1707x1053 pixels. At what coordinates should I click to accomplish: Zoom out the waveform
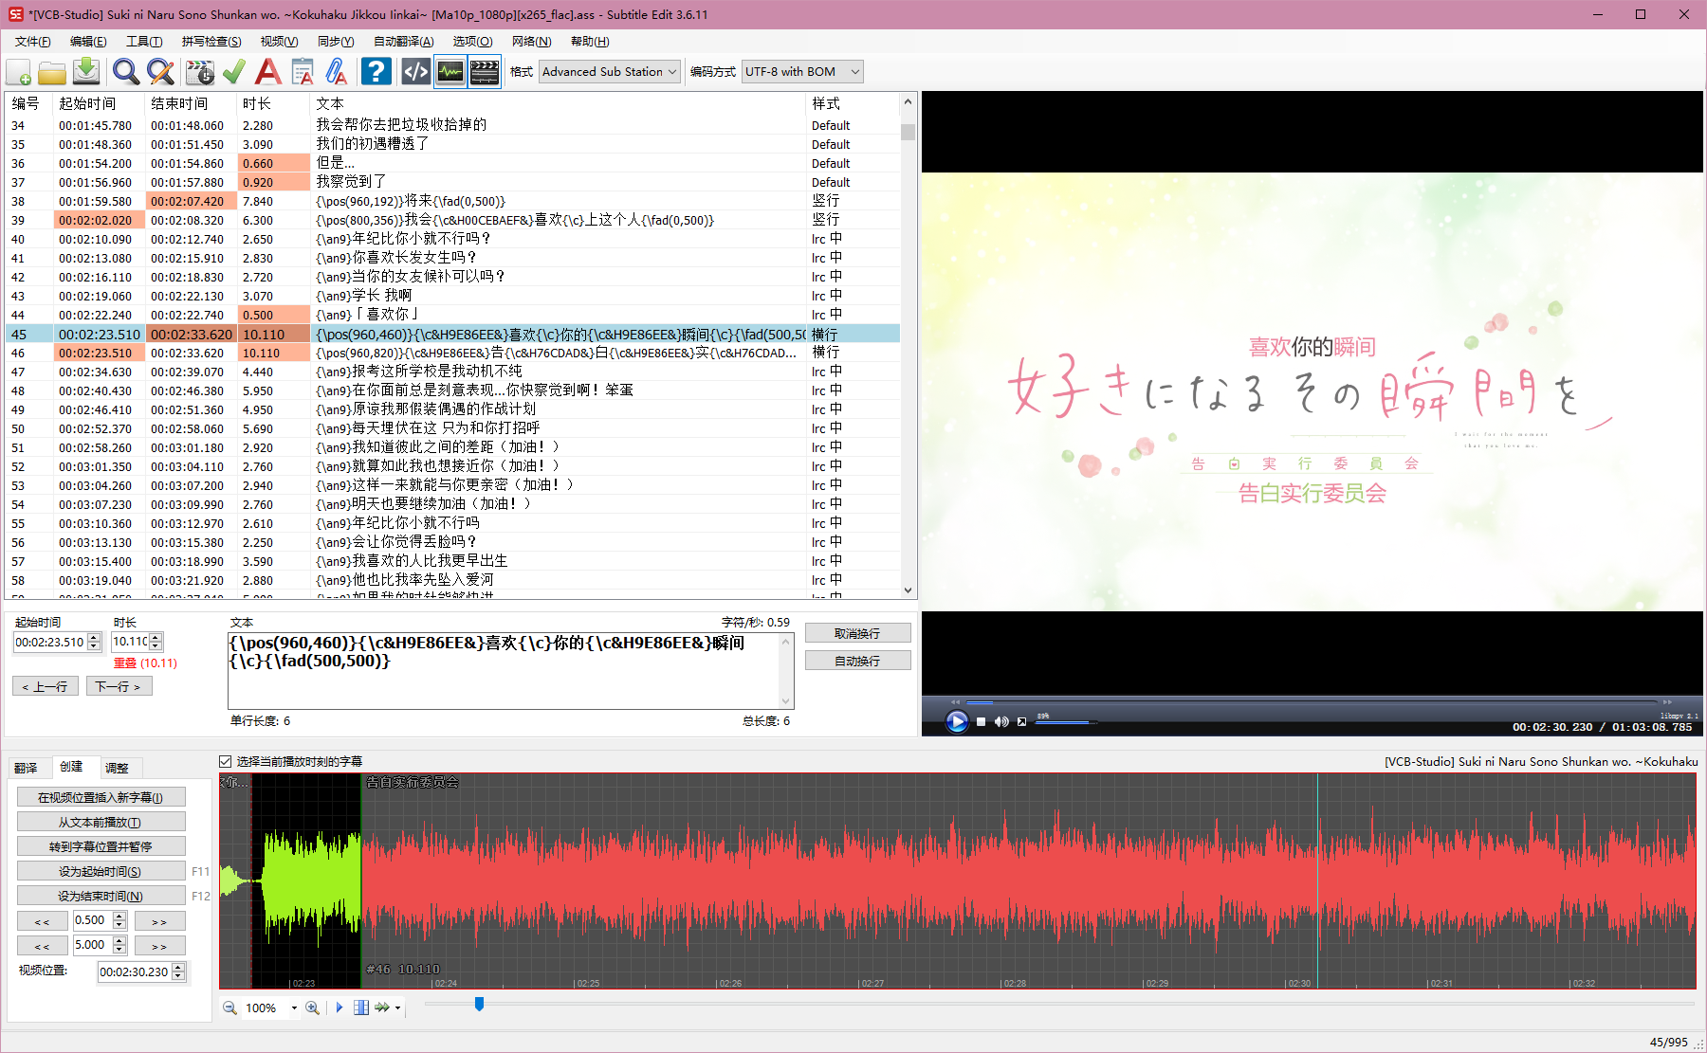pos(229,1008)
